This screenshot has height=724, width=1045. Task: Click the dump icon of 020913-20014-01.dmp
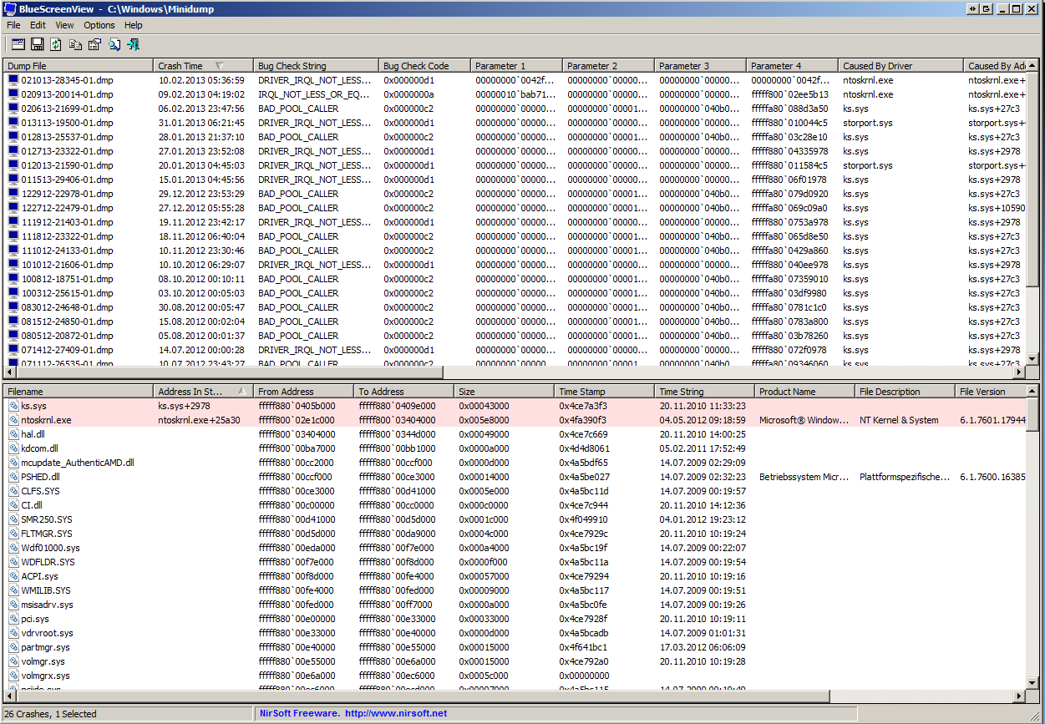pos(13,94)
